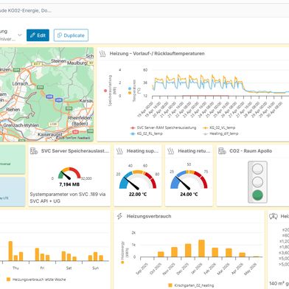Click the orange Heizenergy axis marker dot
This screenshot has height=289, width=289.
(x=122, y=262)
